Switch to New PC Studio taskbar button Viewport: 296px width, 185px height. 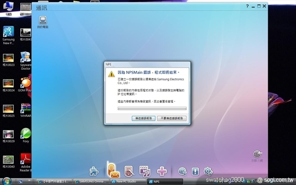click(128, 182)
